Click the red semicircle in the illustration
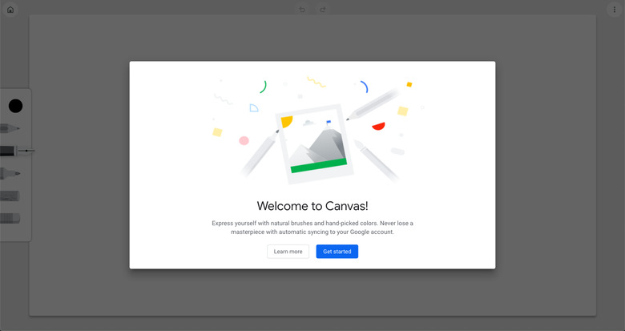This screenshot has height=331, width=625. pos(378,126)
